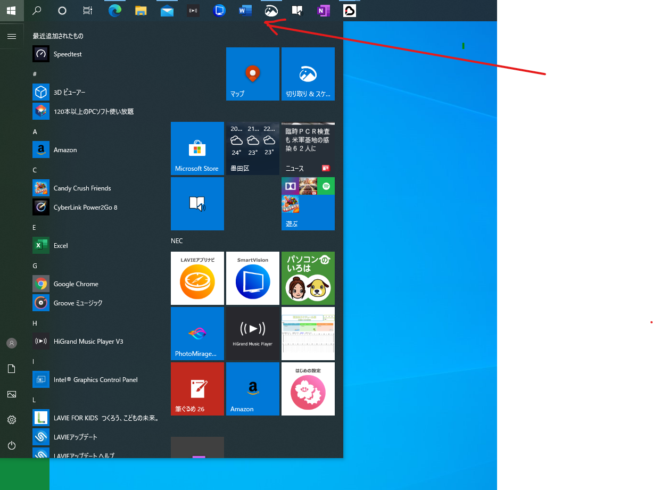The image size is (653, 490).
Task: Open the 筆ぐるめ 26 tile
Action: [197, 389]
